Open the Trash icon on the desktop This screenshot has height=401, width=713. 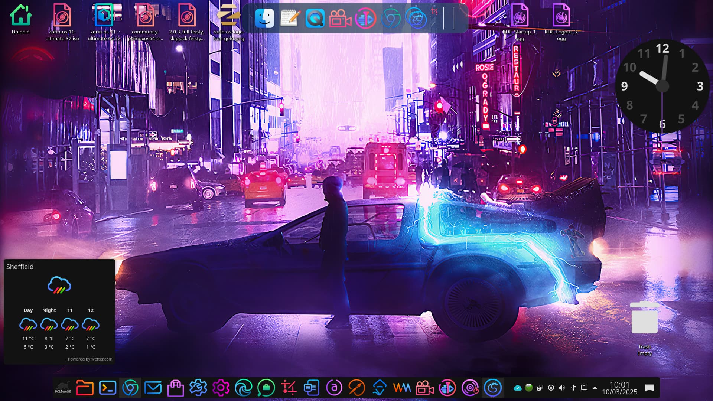pyautogui.click(x=645, y=328)
